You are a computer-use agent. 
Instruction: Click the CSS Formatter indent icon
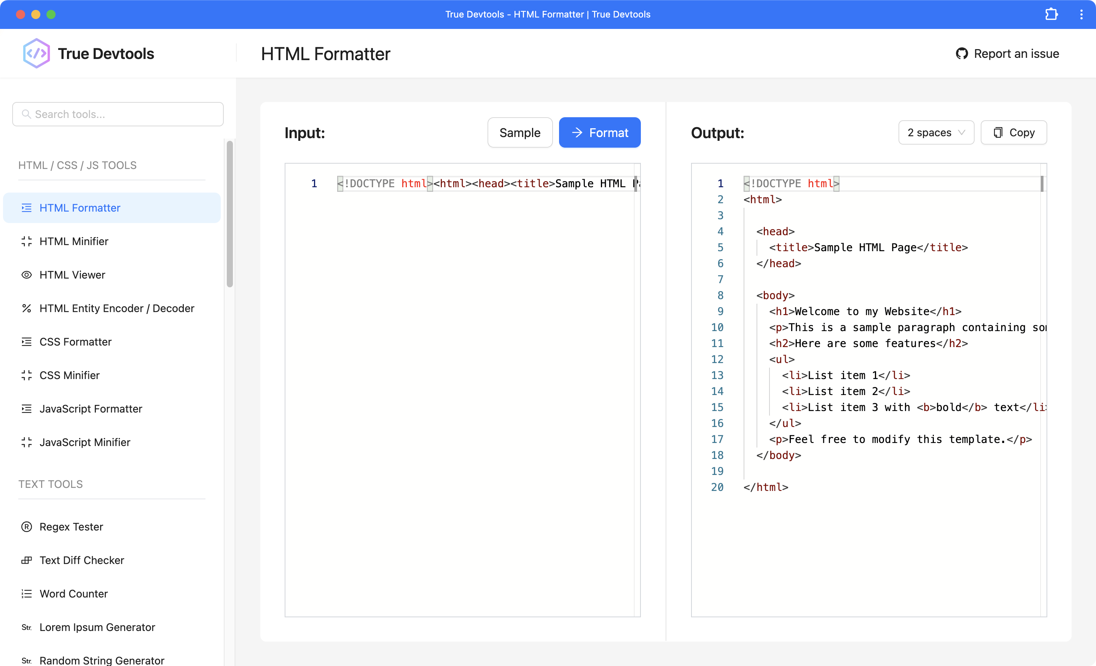pyautogui.click(x=27, y=342)
